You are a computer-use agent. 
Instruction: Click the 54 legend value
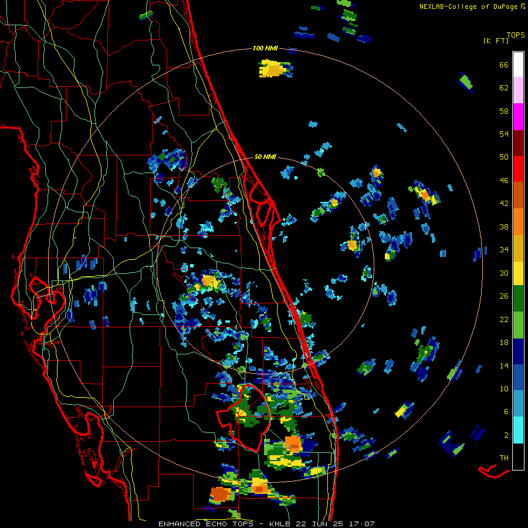click(x=504, y=134)
